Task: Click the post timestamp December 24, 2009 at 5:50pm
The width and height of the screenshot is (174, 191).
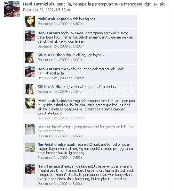Action: 46,10
